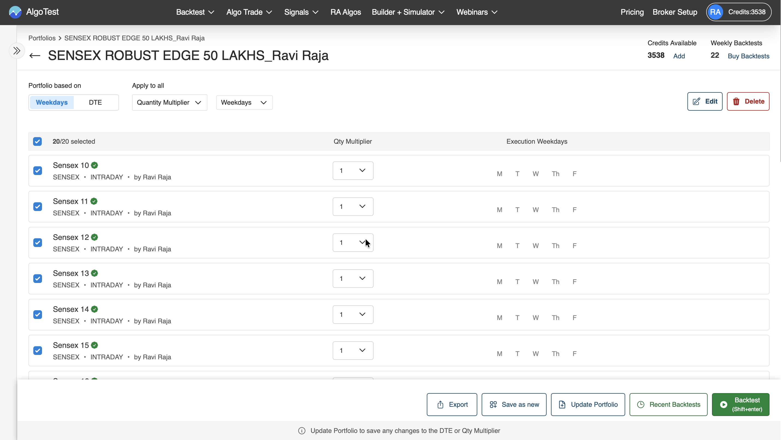Open the Algo Trade menu
781x440 pixels.
point(249,12)
